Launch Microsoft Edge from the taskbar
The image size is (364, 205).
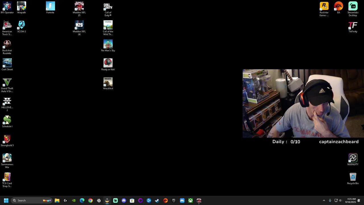click(x=82, y=200)
